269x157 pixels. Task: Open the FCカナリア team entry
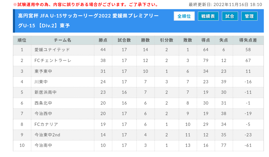pos(46,124)
